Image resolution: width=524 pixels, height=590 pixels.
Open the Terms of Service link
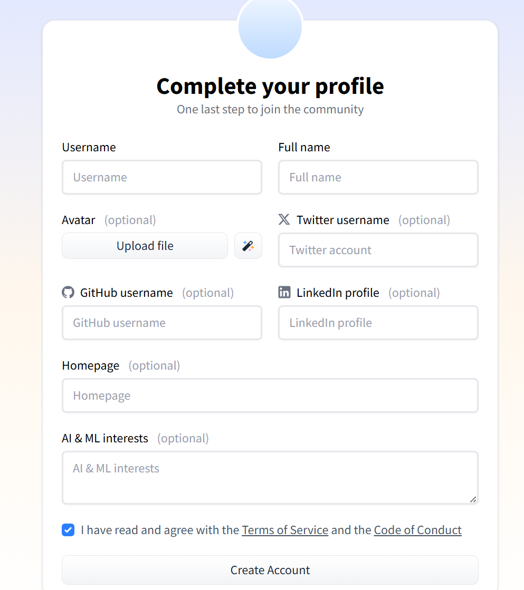285,530
